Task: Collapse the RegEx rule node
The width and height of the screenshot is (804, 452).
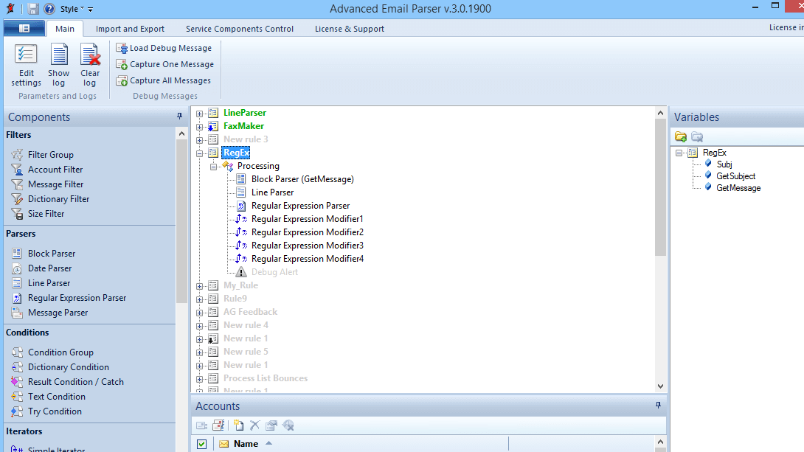Action: 199,153
